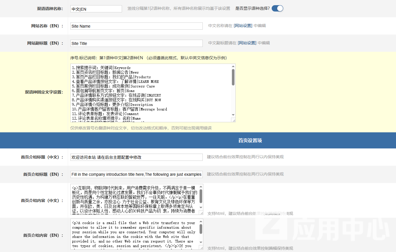Click the 首页介绍标题（EN）input field

(136, 174)
